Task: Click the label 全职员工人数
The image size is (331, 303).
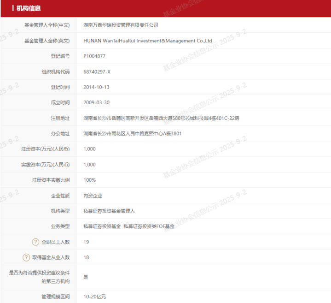Action: point(56,242)
